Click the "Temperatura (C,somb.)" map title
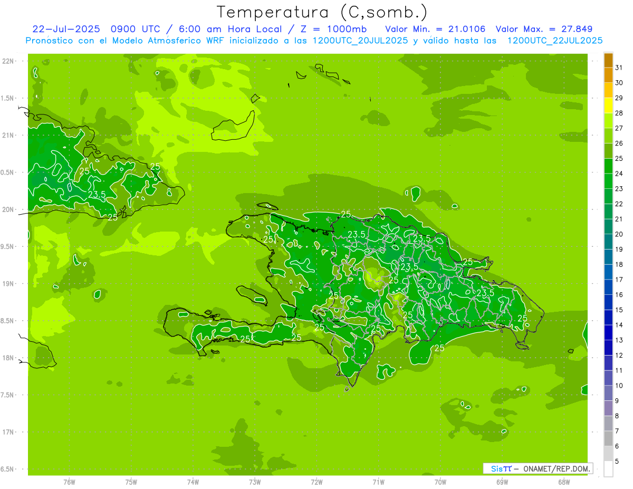Screen dimensions: 633x489 [322, 12]
